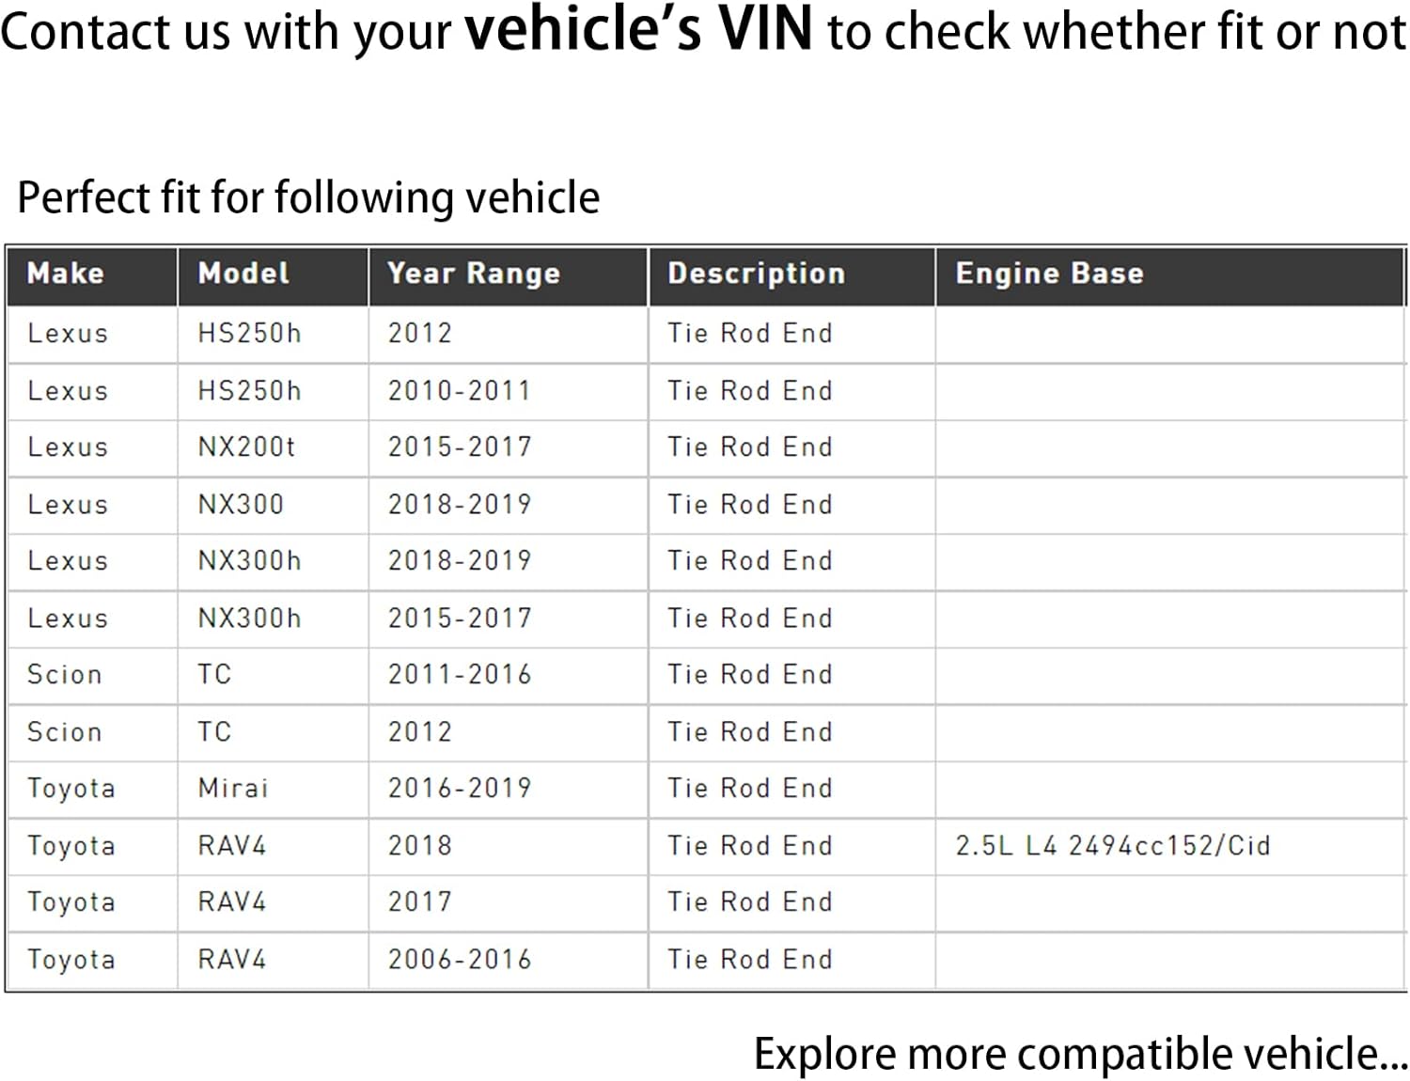Click Lexus in the NX200t row
The height and width of the screenshot is (1081, 1410).
click(68, 446)
